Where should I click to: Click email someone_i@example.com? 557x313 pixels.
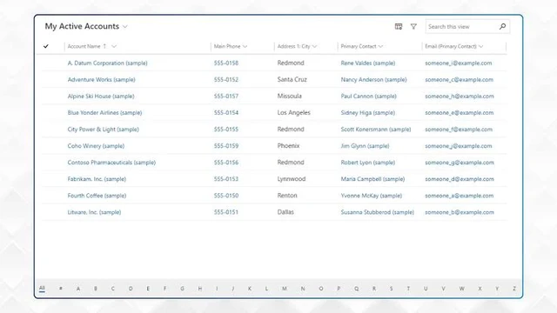click(459, 63)
